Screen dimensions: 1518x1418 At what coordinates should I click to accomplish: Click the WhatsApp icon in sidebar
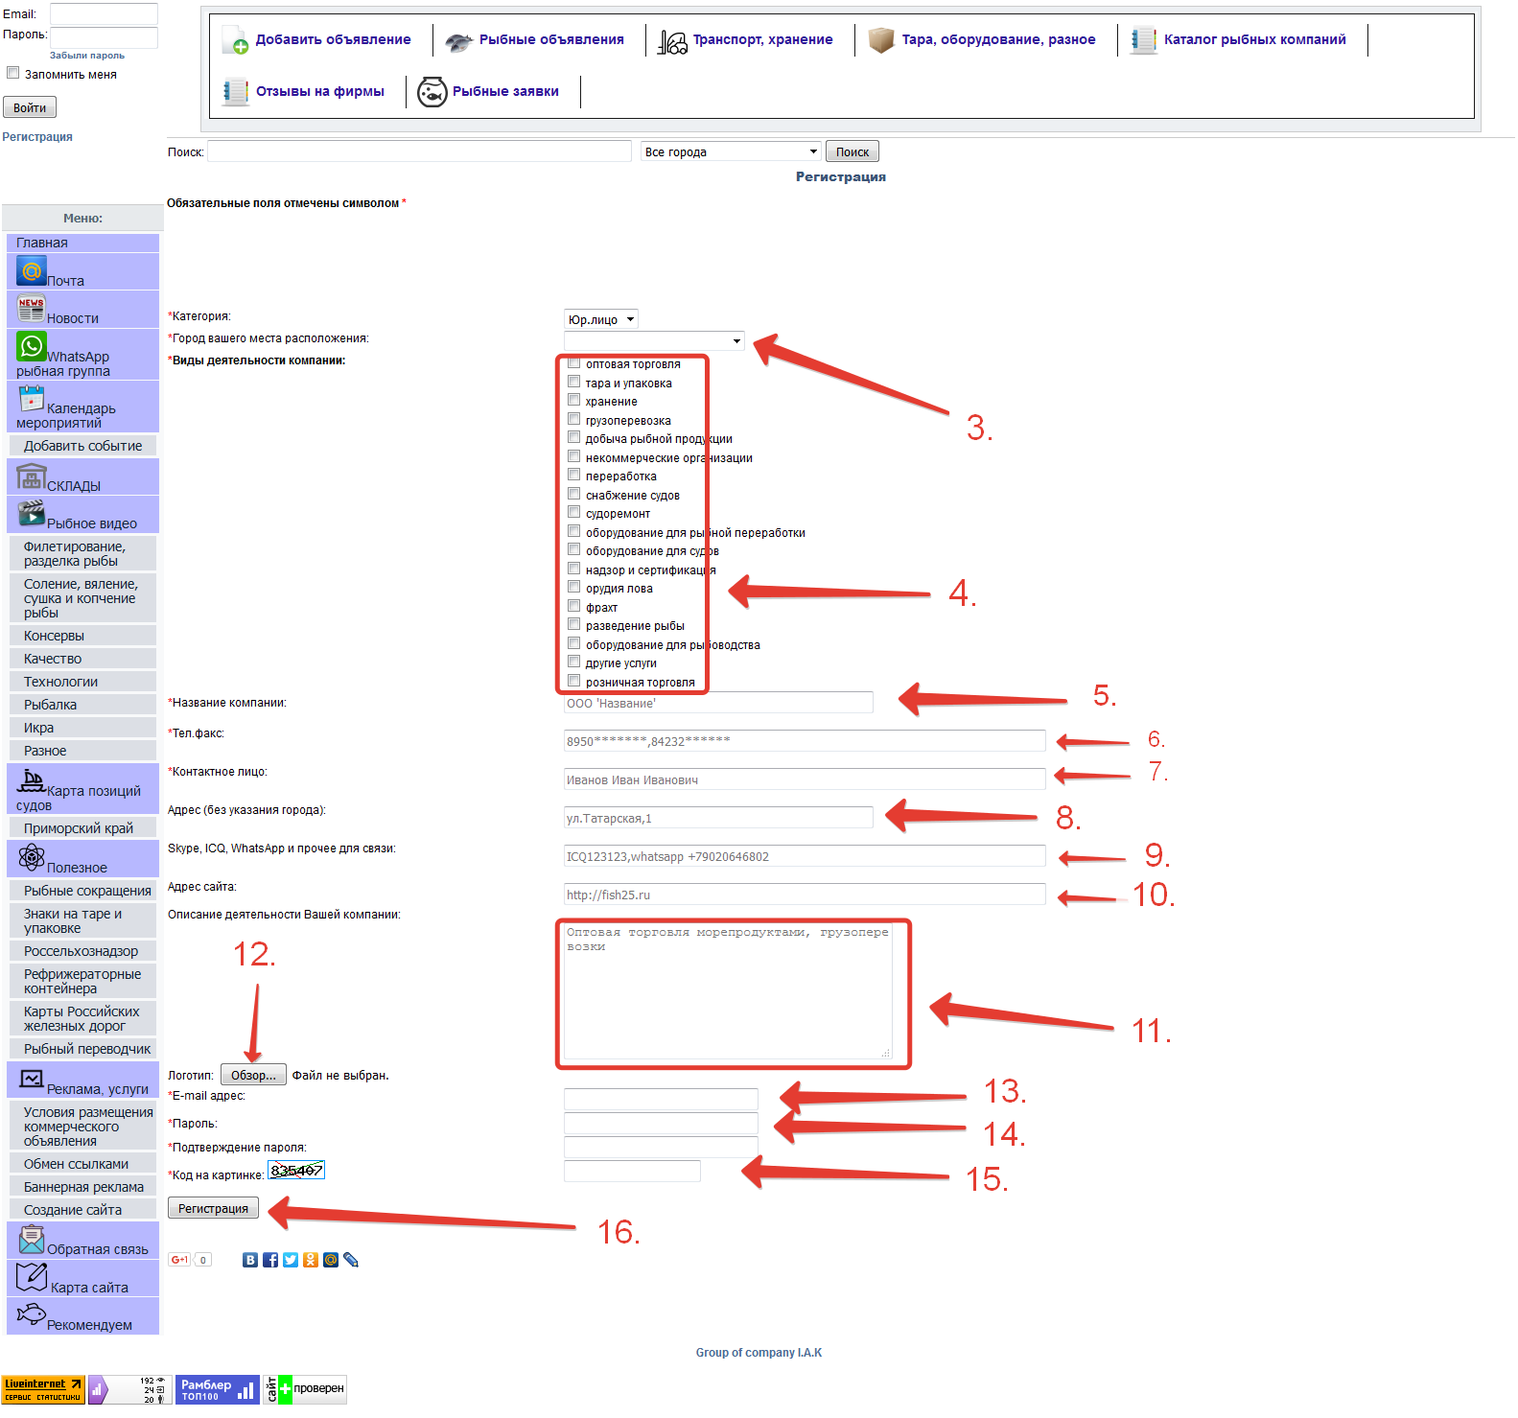click(x=32, y=346)
